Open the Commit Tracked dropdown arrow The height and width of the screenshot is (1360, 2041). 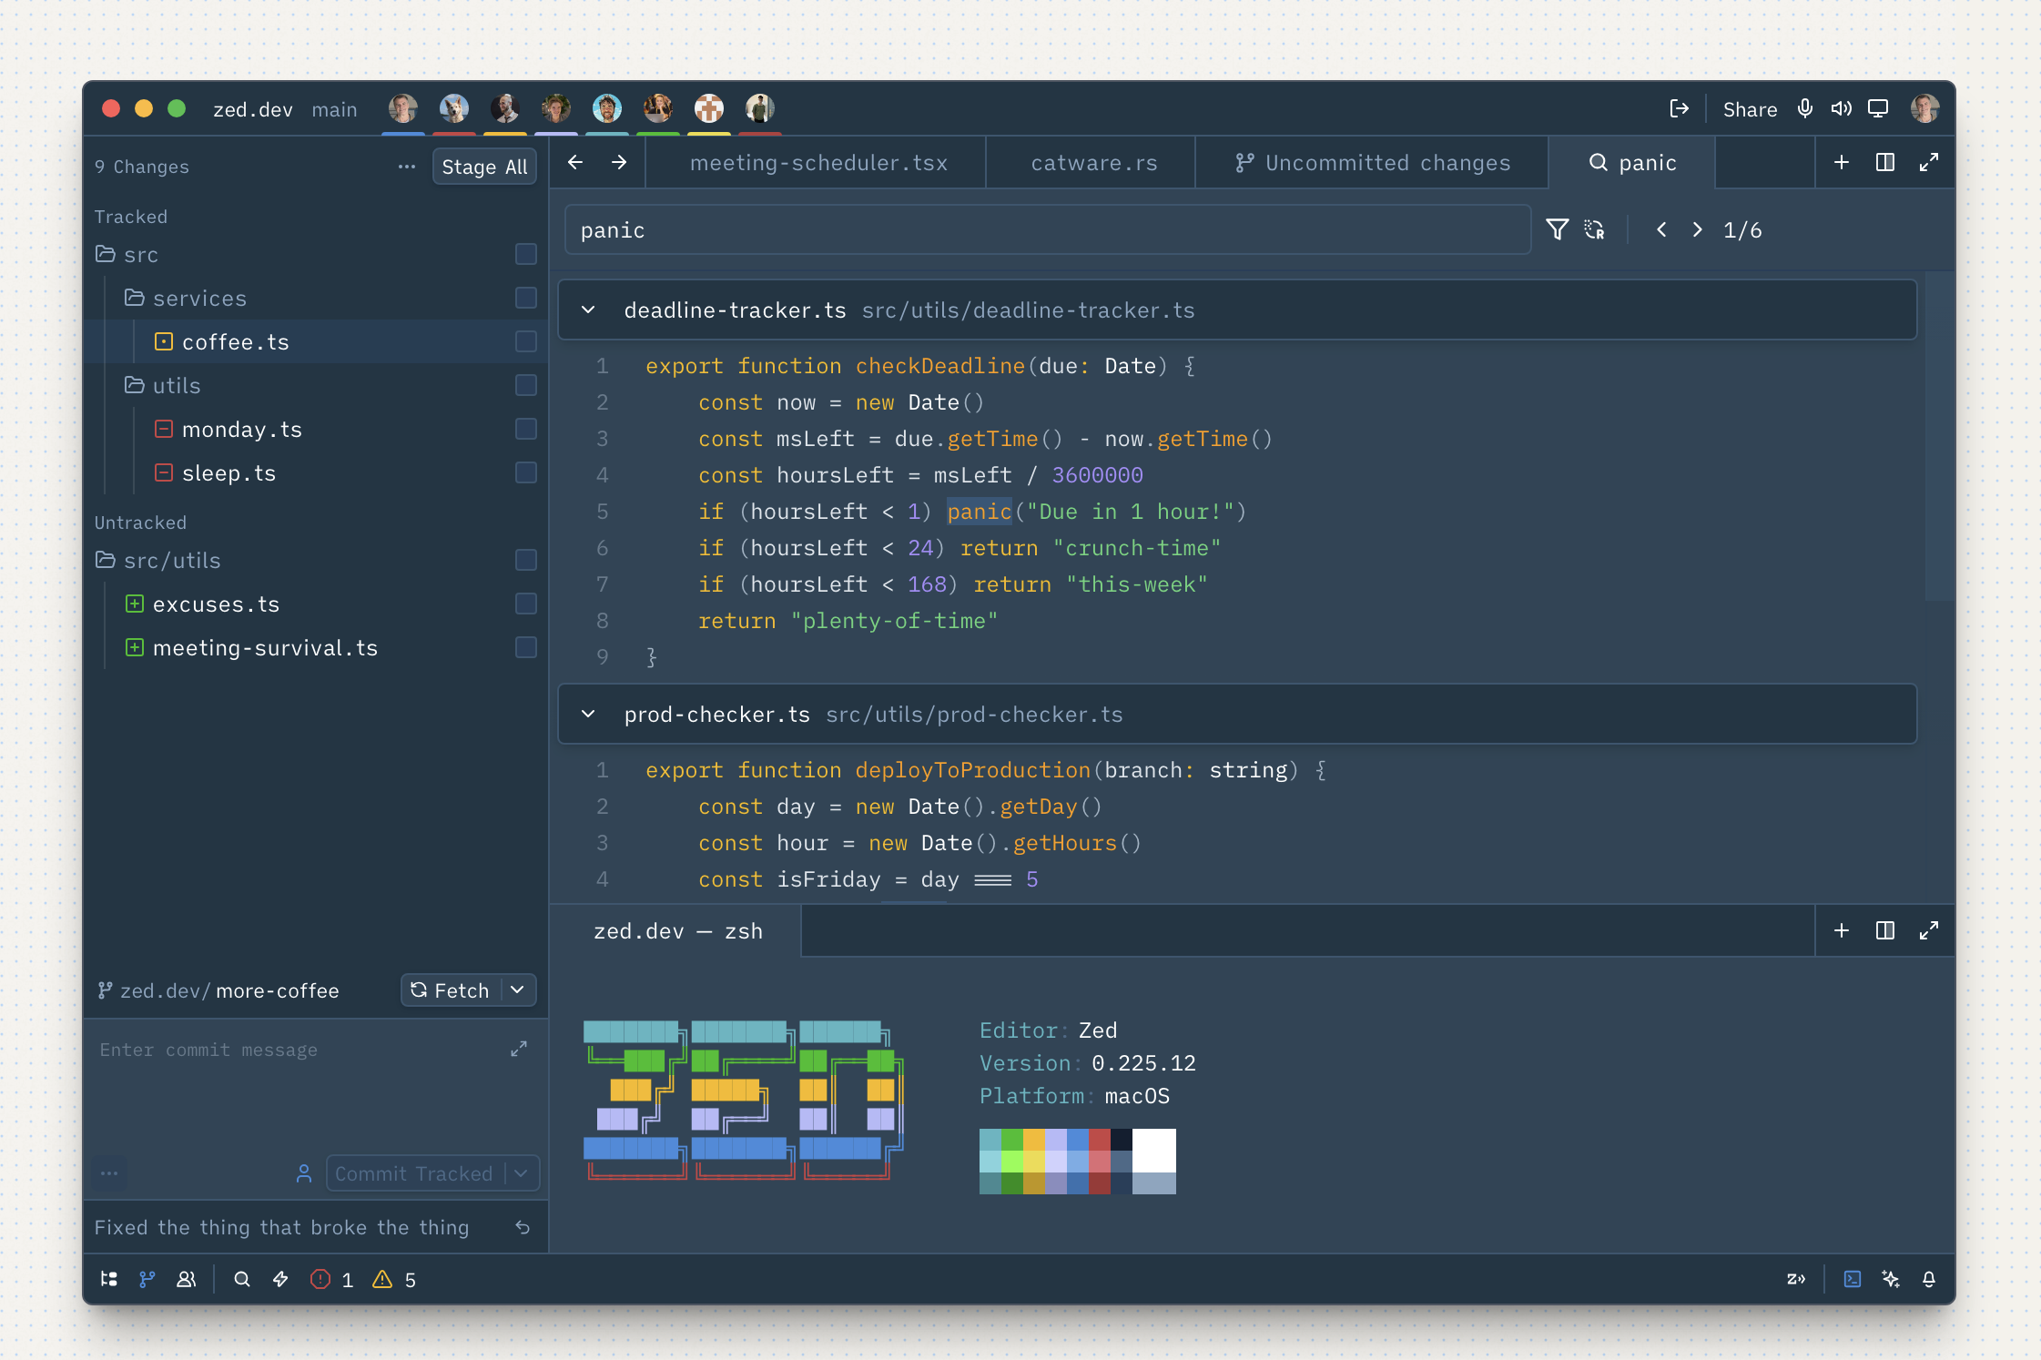point(522,1173)
